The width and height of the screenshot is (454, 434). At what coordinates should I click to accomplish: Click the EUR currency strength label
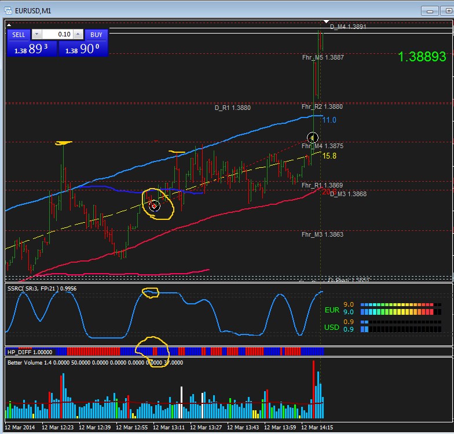pyautogui.click(x=332, y=310)
